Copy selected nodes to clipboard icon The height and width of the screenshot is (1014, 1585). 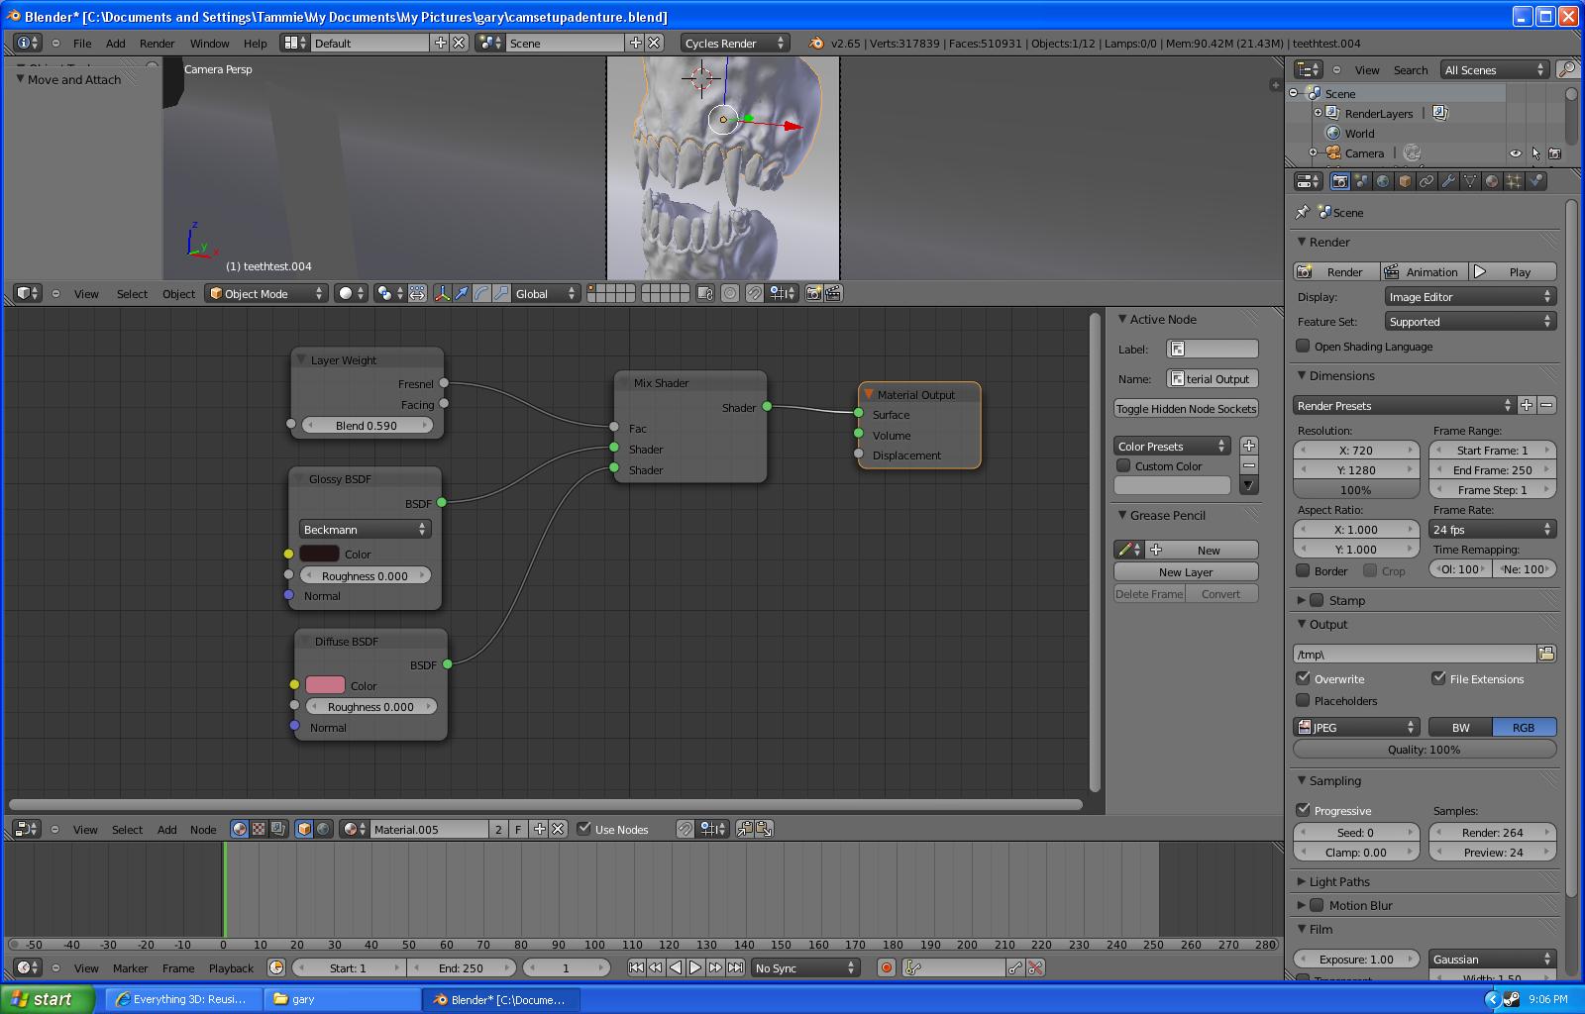tap(745, 829)
